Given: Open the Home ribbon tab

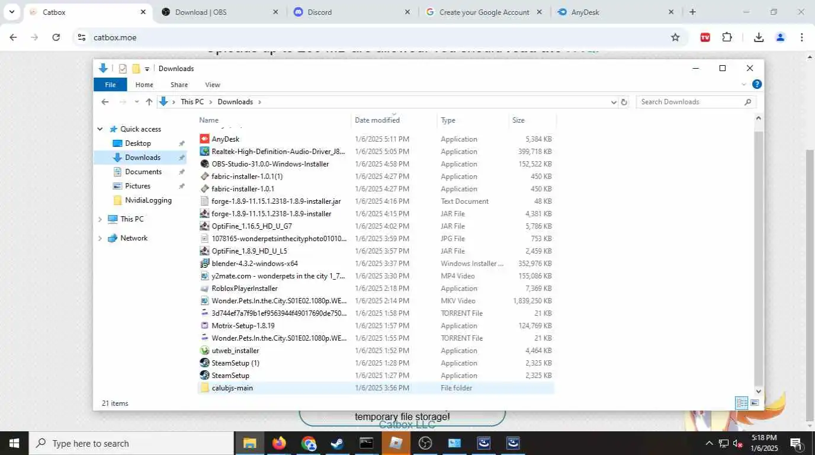Looking at the screenshot, I should [144, 85].
